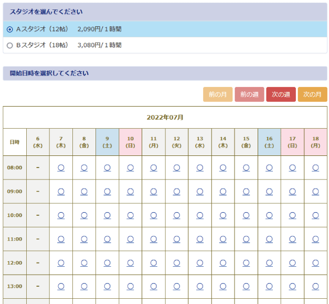Screen dimensions: 329x304
Task: Click the 10:00 circle on 8 (金)
Action: pyautogui.click(x=84, y=215)
